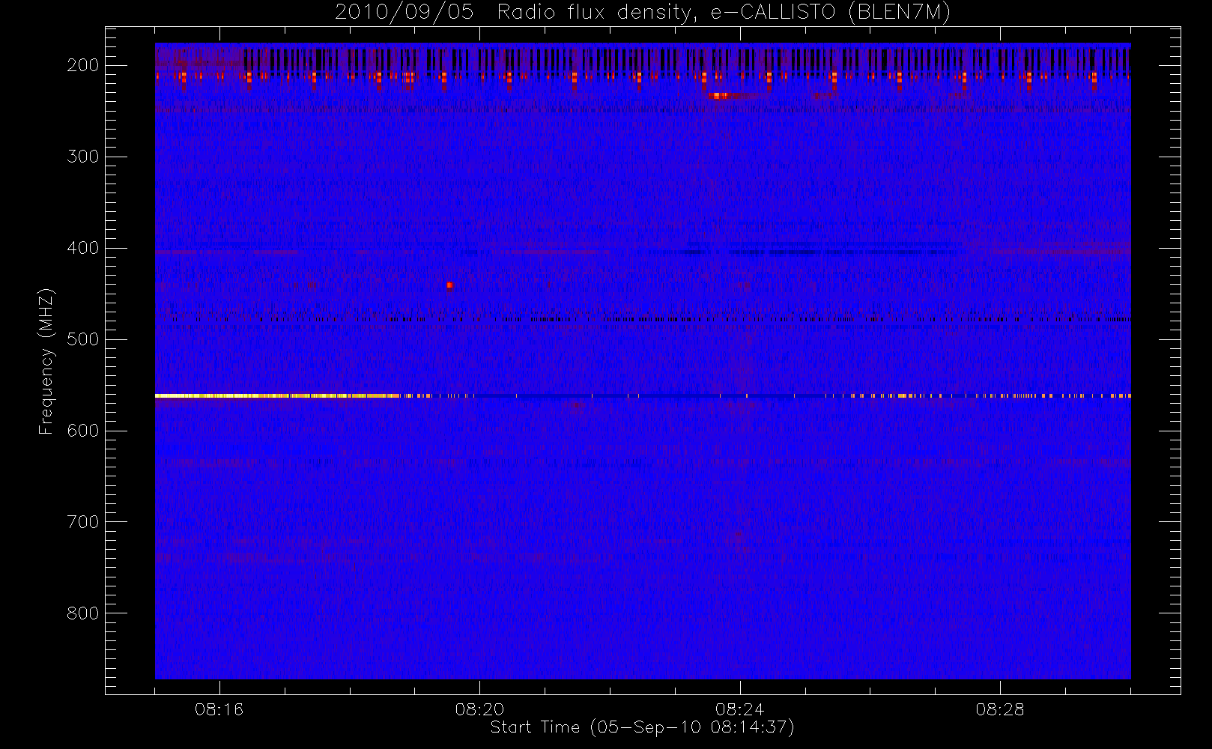
Task: Click the "Start Time (05-Sep-10 08:14:37)" label
Action: [642, 727]
